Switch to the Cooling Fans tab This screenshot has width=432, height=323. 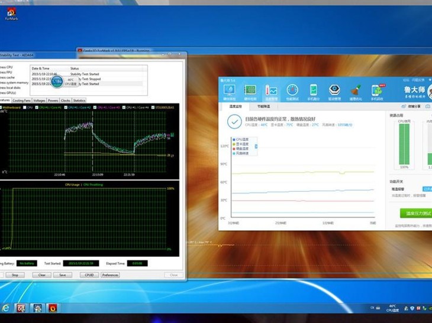click(21, 100)
